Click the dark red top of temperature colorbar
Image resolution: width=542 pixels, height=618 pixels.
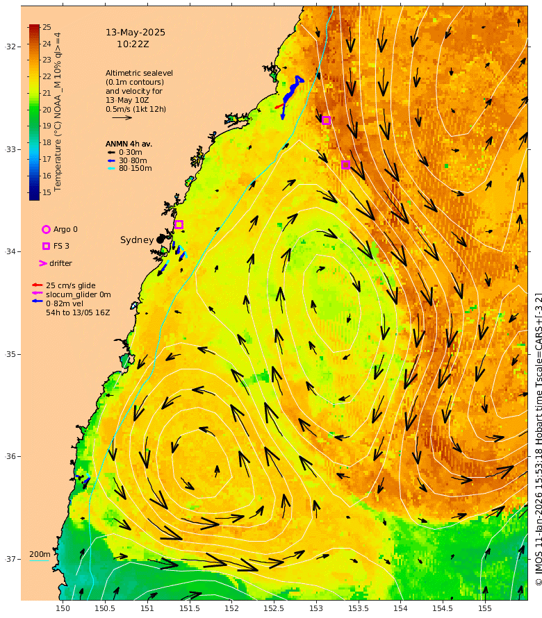(34, 28)
